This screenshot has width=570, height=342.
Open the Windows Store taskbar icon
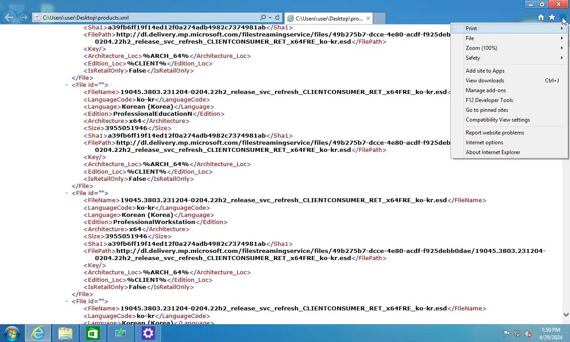click(x=93, y=333)
